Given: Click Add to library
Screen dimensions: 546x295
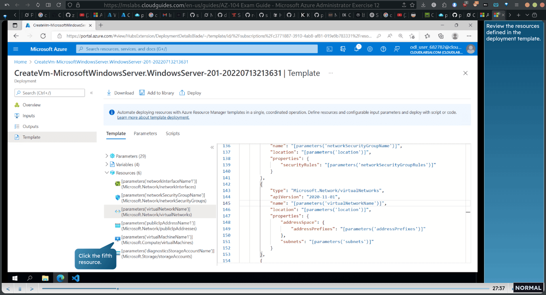Looking at the screenshot, I should (x=157, y=93).
